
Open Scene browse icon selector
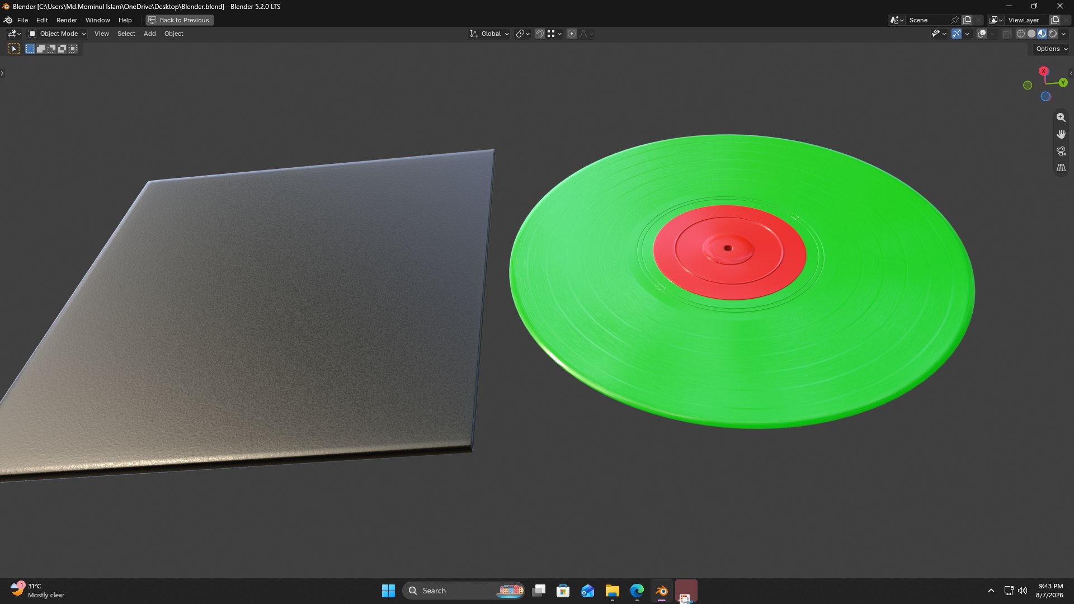point(897,20)
